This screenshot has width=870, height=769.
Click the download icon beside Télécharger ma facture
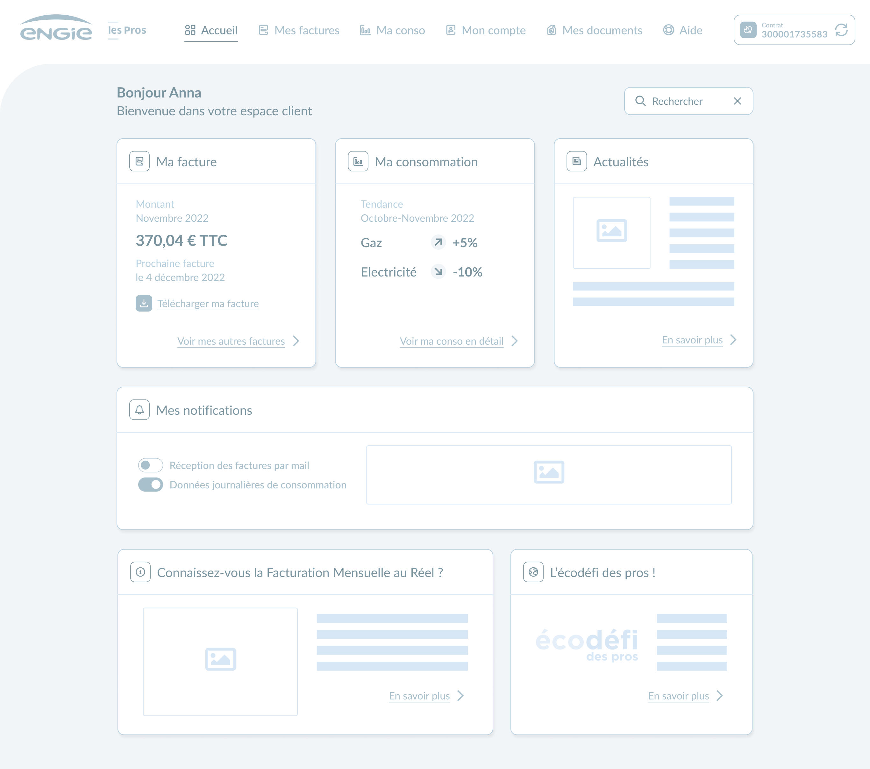(x=144, y=303)
